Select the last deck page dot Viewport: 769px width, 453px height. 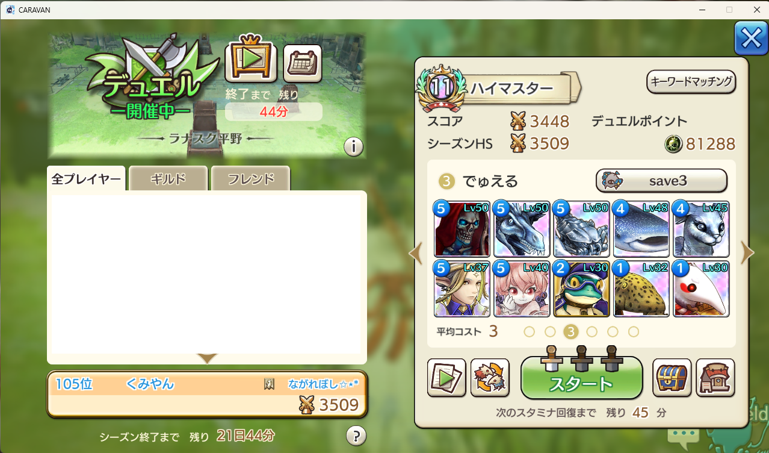point(633,332)
